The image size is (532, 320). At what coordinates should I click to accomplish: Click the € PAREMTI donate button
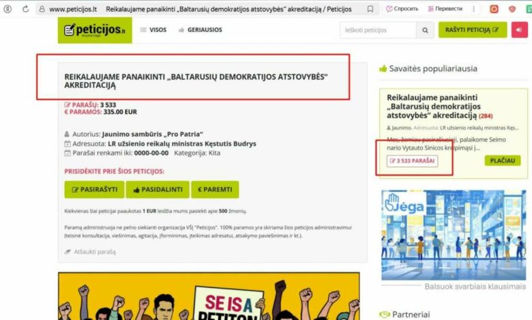pos(215,189)
